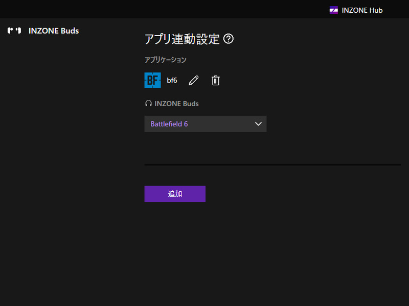This screenshot has width=409, height=306.
Task: Click the INZONE Hub logo icon
Action: point(334,10)
